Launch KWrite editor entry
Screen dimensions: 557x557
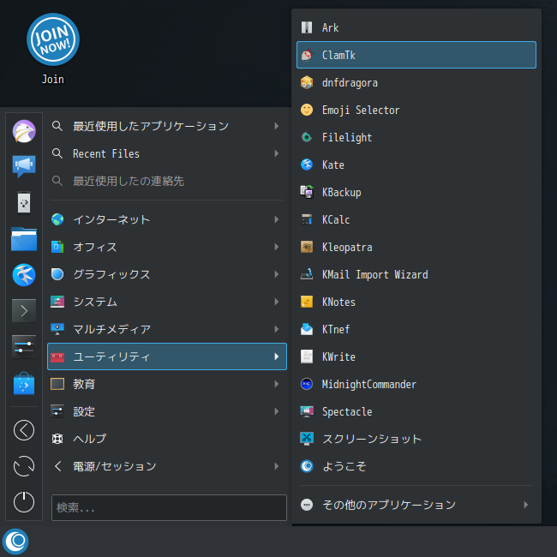coord(416,356)
